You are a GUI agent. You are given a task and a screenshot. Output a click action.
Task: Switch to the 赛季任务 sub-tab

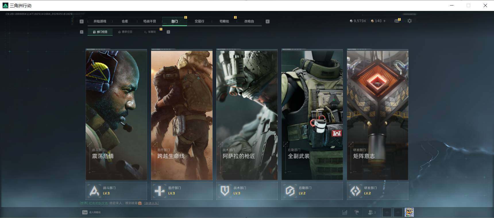pos(125,32)
